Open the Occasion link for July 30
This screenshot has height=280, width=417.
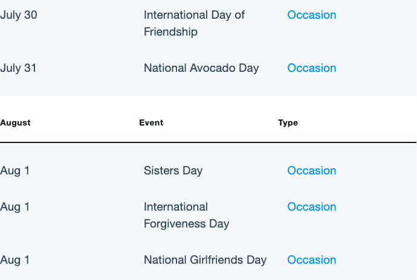[x=311, y=15]
